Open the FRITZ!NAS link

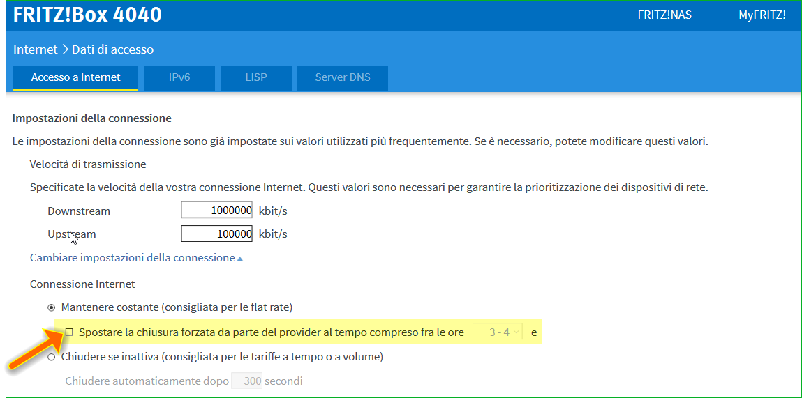664,15
